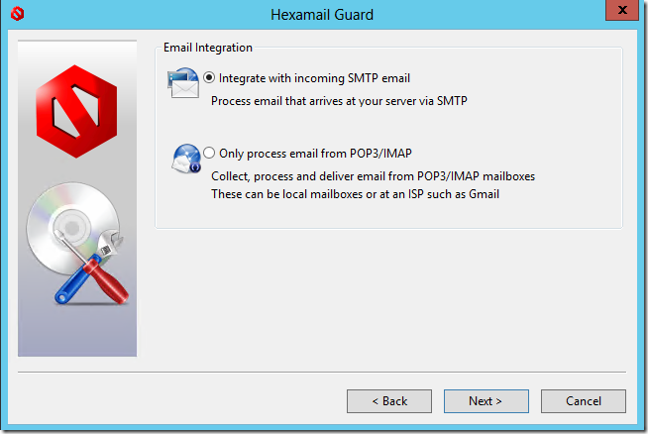Click the SMTP envelope icon
The height and width of the screenshot is (434, 648).
[183, 83]
